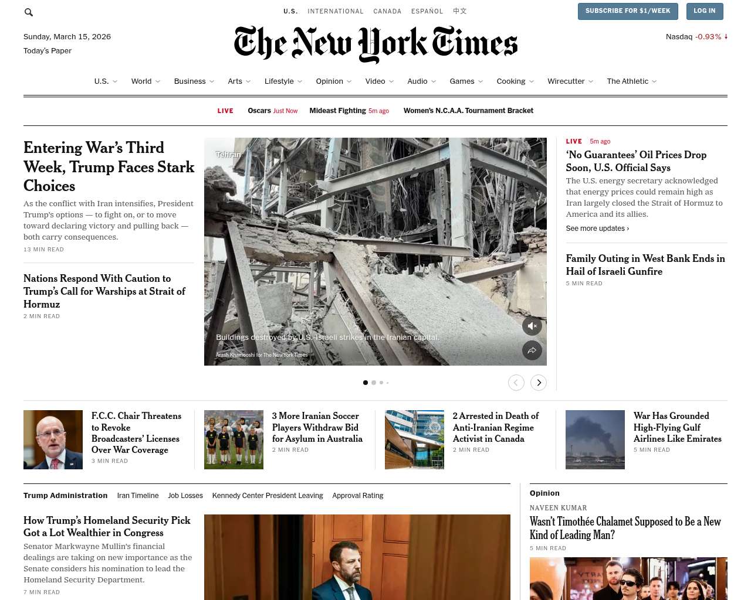Image resolution: width=751 pixels, height=600 pixels.
Task: Click the previous carousel slide arrow
Action: pyautogui.click(x=516, y=383)
